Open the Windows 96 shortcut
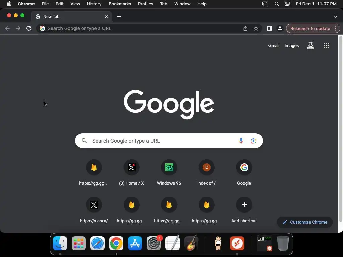Screen dimensions: 343x257 click(169, 173)
